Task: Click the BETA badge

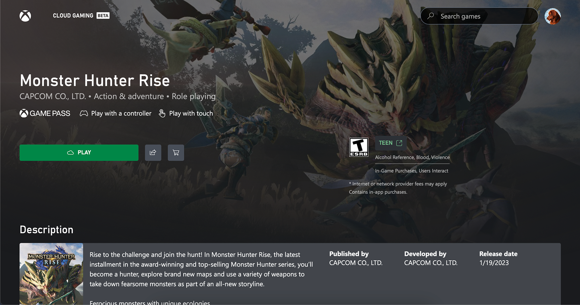Action: click(103, 15)
